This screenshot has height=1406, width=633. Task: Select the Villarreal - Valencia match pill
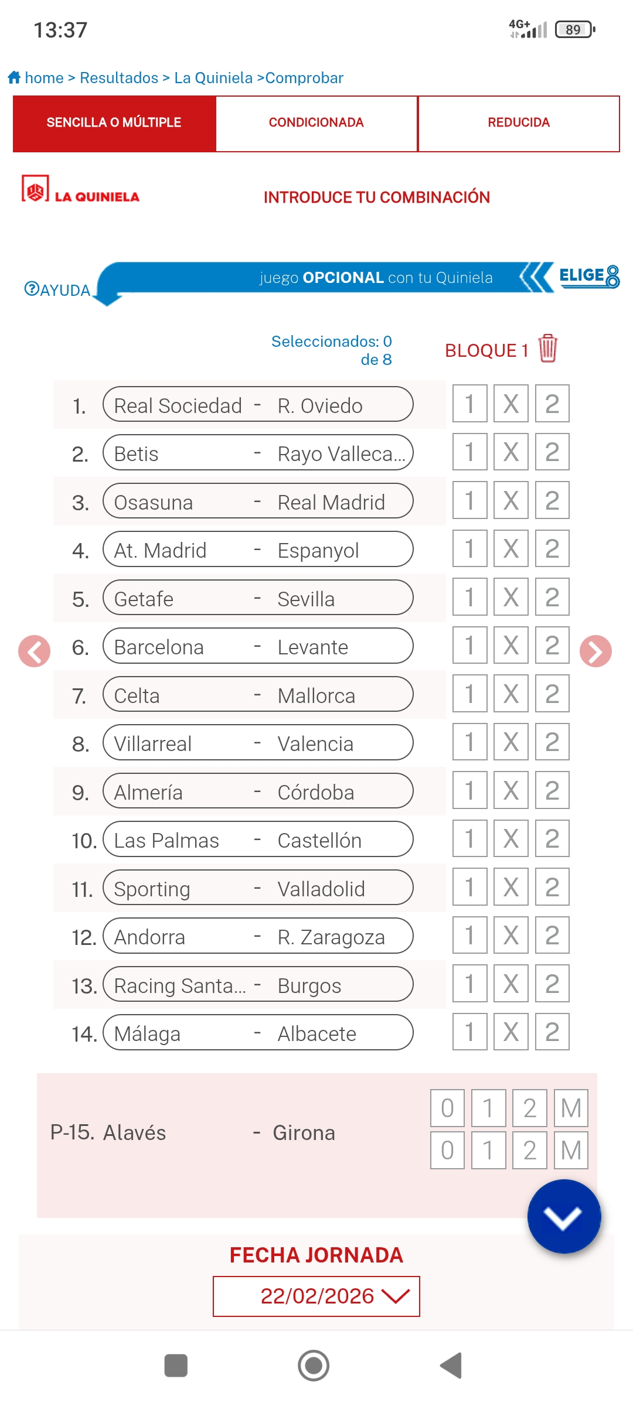tap(258, 743)
